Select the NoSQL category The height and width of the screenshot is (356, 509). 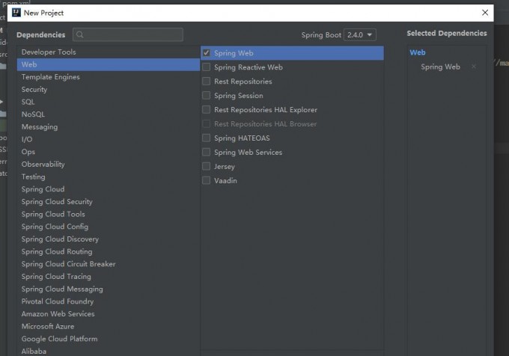point(109,114)
